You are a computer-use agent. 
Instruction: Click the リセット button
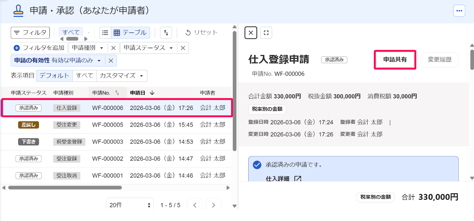click(201, 32)
